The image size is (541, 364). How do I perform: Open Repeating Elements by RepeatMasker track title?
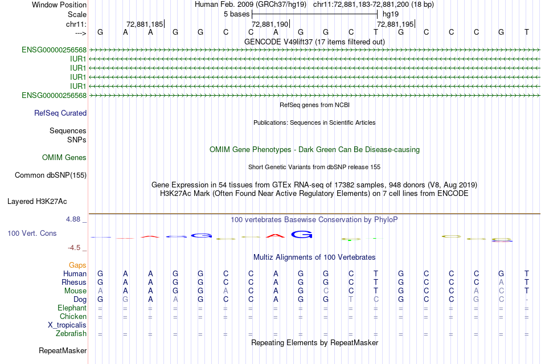click(314, 343)
